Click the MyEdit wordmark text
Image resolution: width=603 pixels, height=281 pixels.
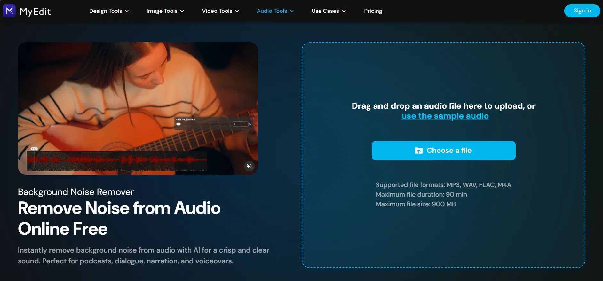[x=35, y=12]
